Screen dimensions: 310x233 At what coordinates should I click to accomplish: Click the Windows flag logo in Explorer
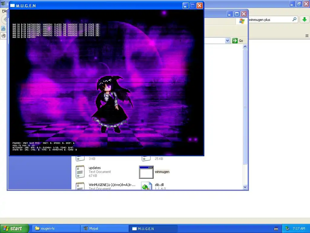[242, 21]
